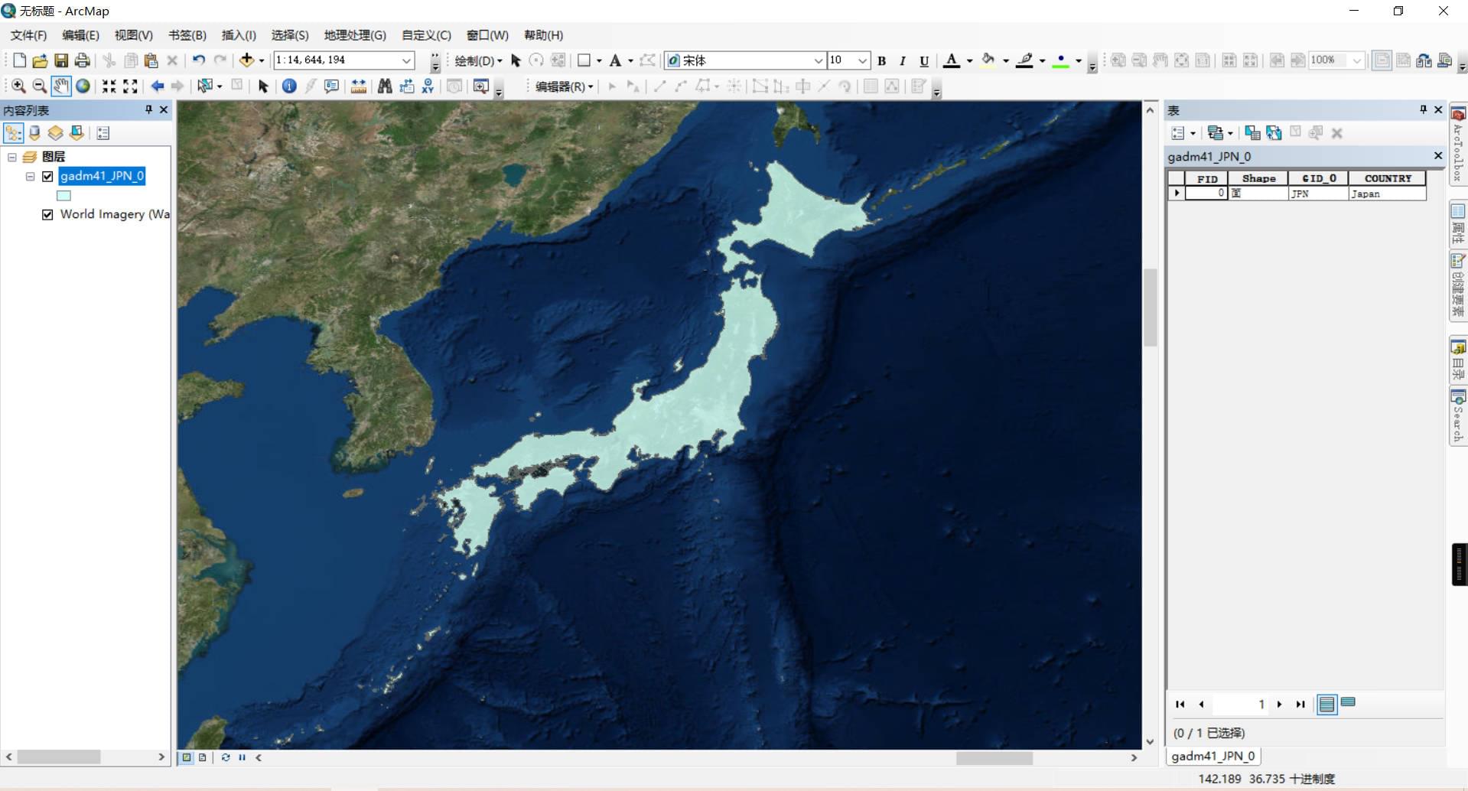
Task: Switch to Layout View at map bottom
Action: coord(203,757)
